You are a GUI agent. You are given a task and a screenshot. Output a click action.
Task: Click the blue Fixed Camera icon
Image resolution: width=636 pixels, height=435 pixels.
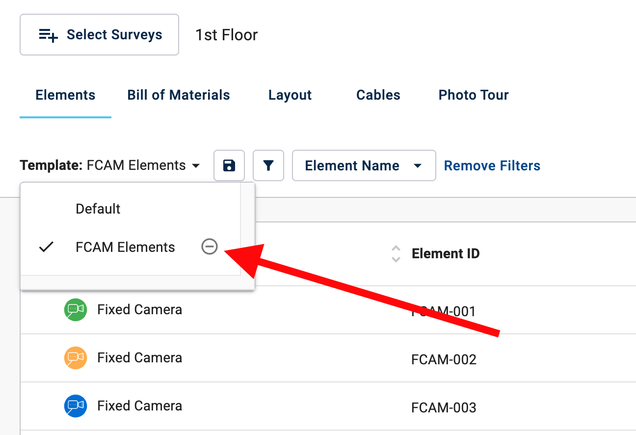point(76,406)
